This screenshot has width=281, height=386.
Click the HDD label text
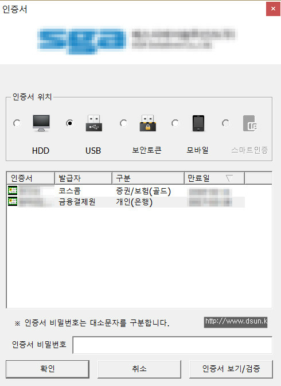[x=41, y=151]
